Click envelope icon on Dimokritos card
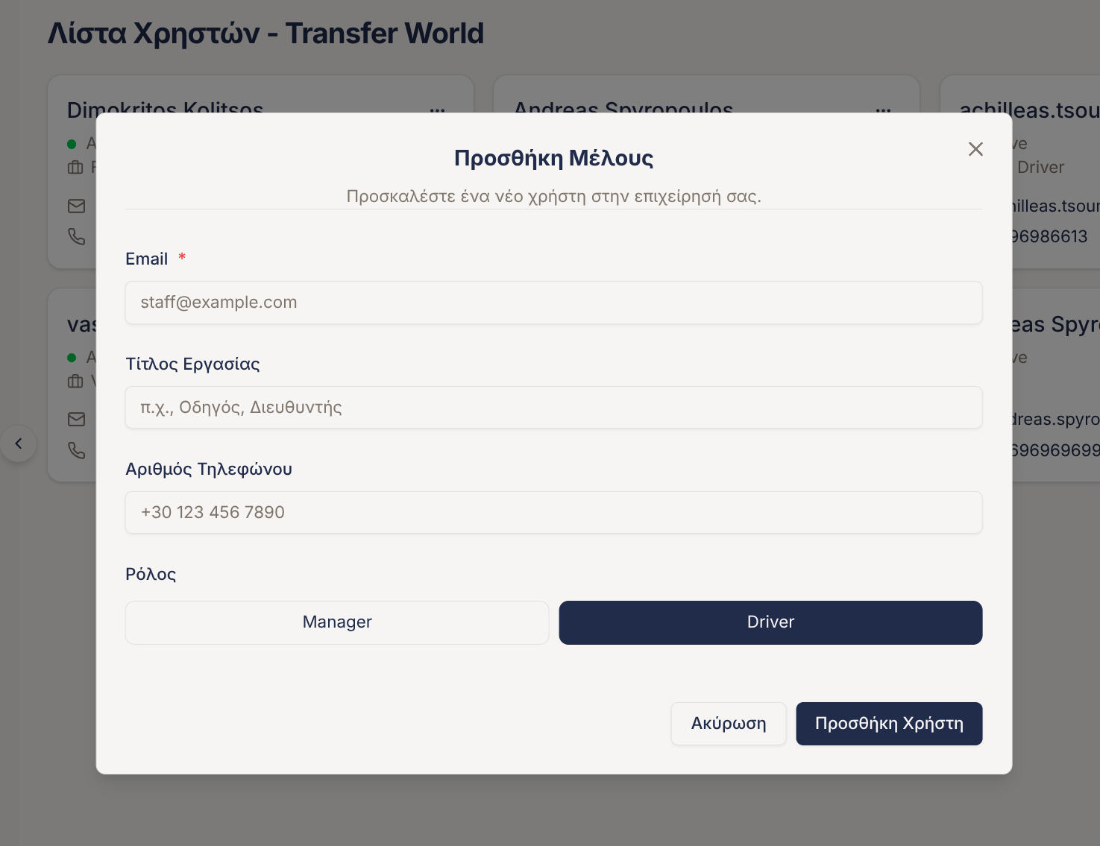The height and width of the screenshot is (846, 1100). 77,206
